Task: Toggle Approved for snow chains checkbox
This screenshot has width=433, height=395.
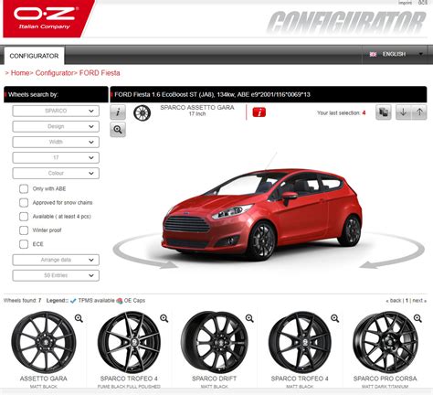Action: (x=24, y=203)
